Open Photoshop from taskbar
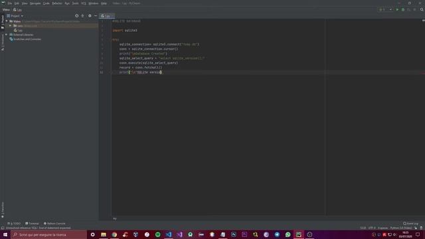 (234, 234)
